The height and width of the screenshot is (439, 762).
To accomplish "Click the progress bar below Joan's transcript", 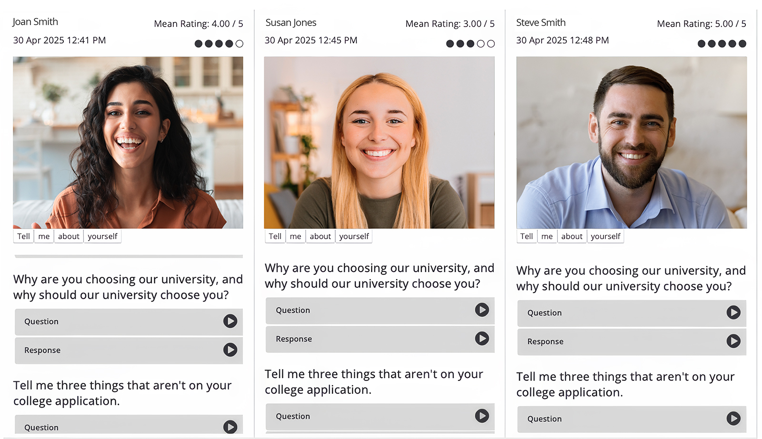I will tap(129, 256).
